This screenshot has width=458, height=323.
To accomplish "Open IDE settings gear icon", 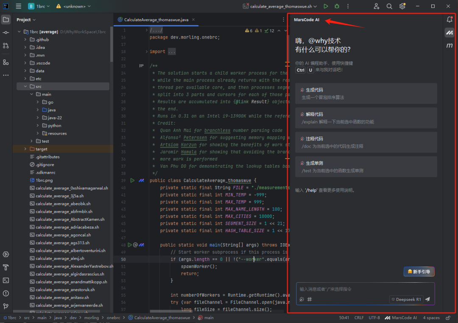I will [x=402, y=6].
